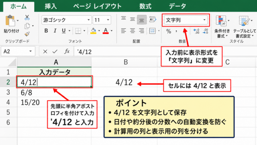Select row 3 header

click(8, 92)
